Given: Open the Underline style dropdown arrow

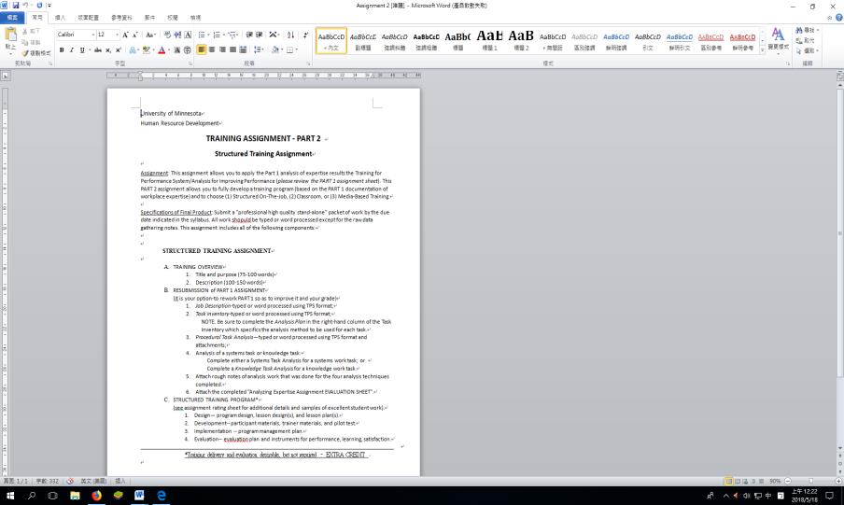Looking at the screenshot, I should click(89, 50).
